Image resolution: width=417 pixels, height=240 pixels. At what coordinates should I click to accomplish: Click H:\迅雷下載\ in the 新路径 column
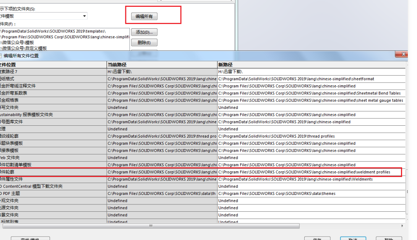pyautogui.click(x=311, y=72)
